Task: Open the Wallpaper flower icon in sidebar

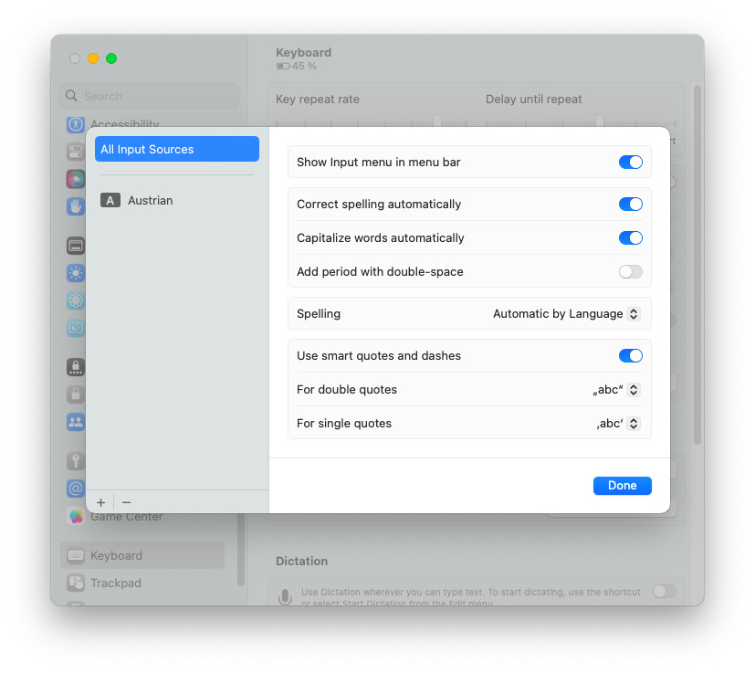Action: point(76,301)
